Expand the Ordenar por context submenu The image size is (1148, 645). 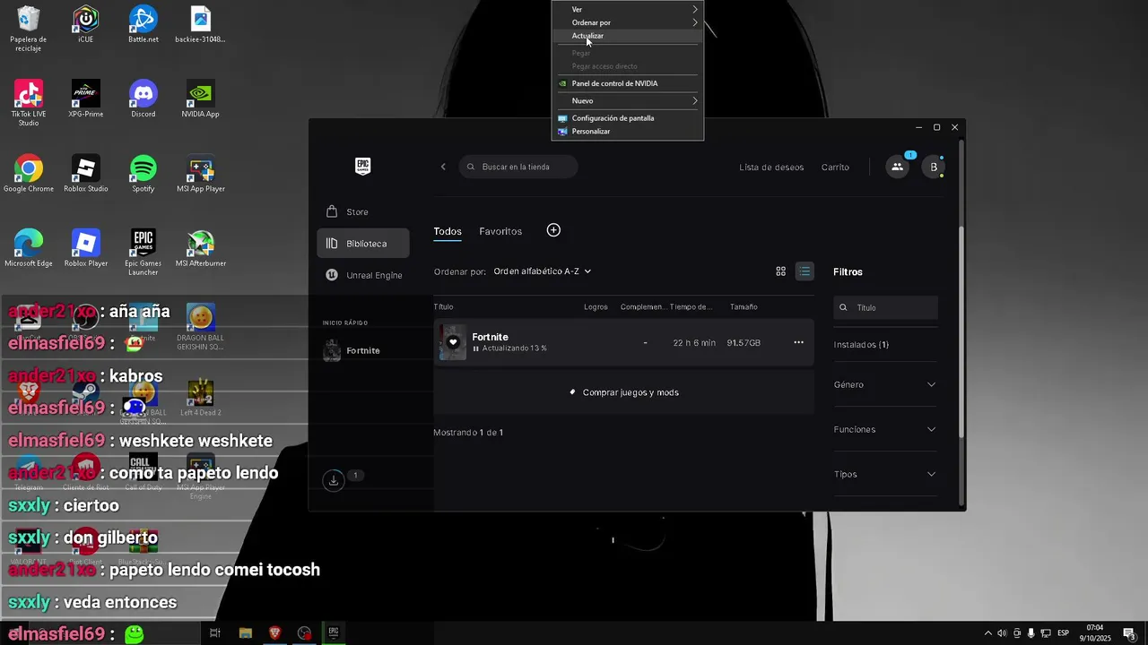[627, 22]
